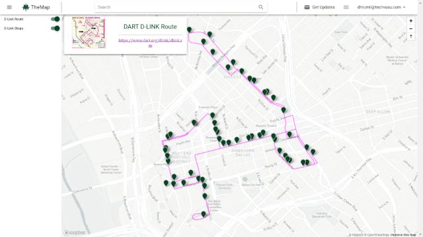Screen dimensions: 423x237
Task: Click the D-Link Stops label text
Action: [x=13, y=28]
